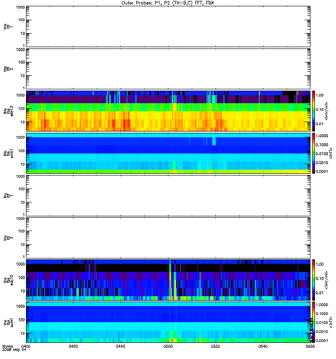
Task: Click the <|nT|> units label of thc scm1 color bar
Action: coord(330,322)
